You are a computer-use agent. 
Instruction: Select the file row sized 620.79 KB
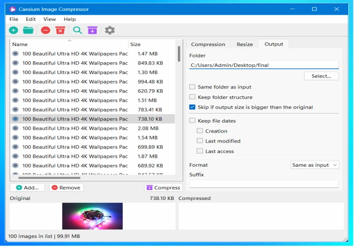click(x=93, y=91)
